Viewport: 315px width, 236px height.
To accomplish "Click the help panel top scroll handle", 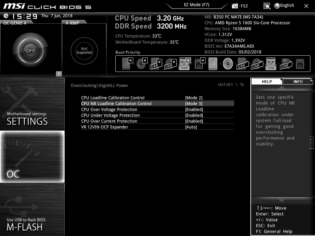I will point(282,87).
